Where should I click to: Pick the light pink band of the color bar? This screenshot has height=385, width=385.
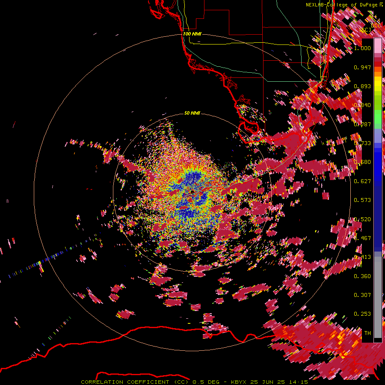tap(378, 45)
